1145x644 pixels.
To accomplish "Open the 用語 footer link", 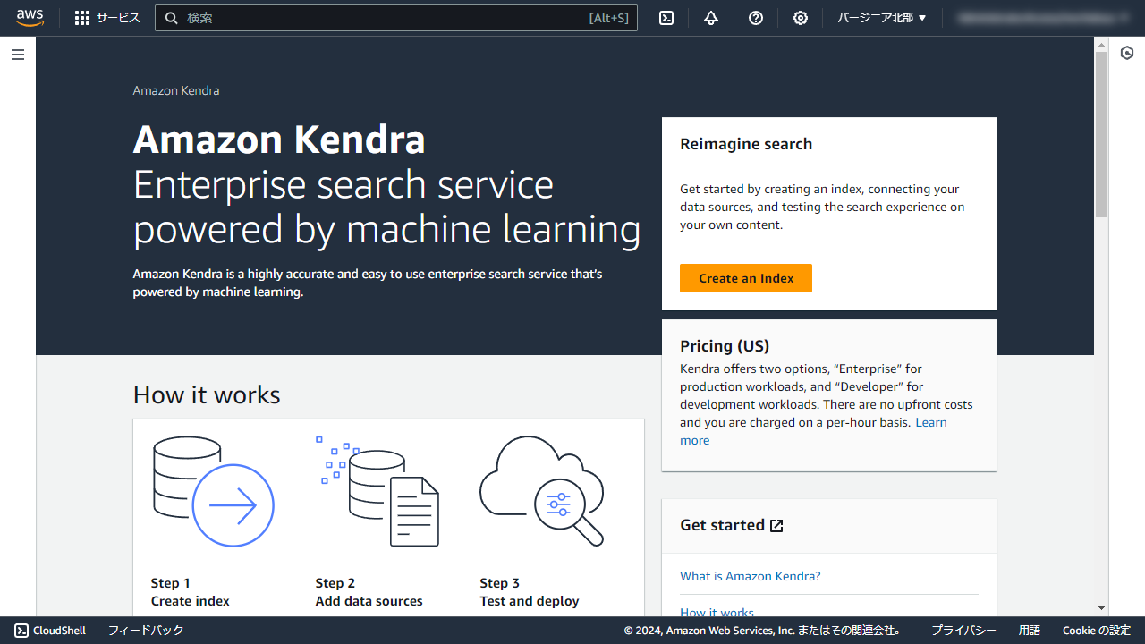I will [1030, 631].
